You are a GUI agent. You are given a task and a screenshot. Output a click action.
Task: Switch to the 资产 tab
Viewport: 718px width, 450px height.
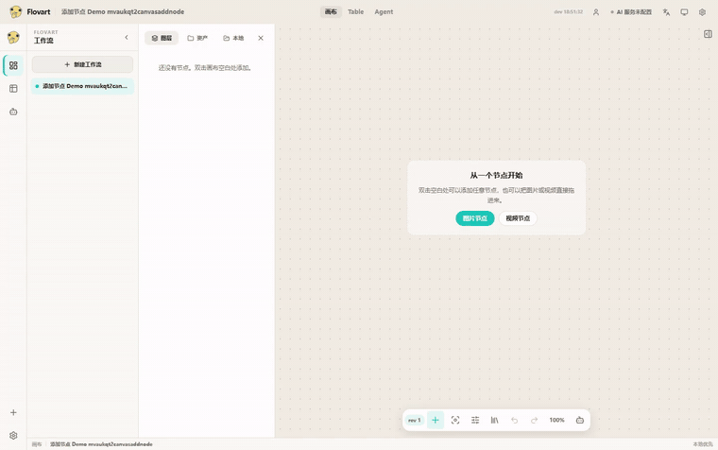point(197,38)
